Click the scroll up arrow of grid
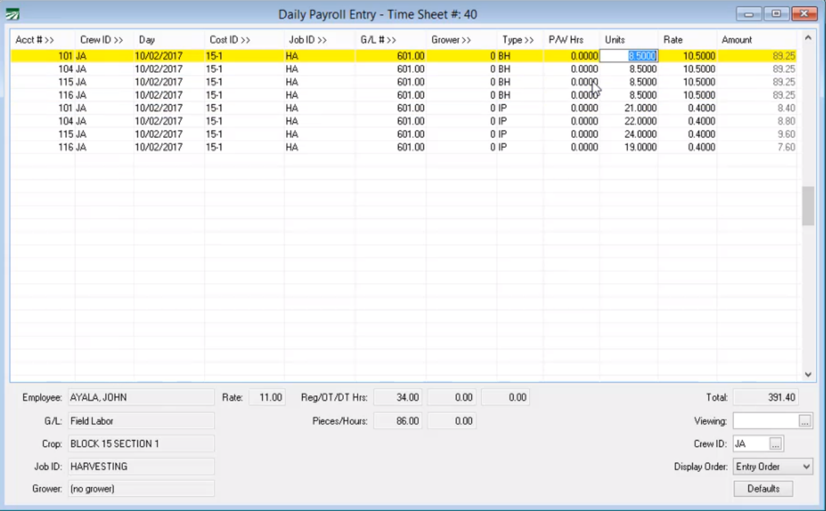 (x=808, y=38)
